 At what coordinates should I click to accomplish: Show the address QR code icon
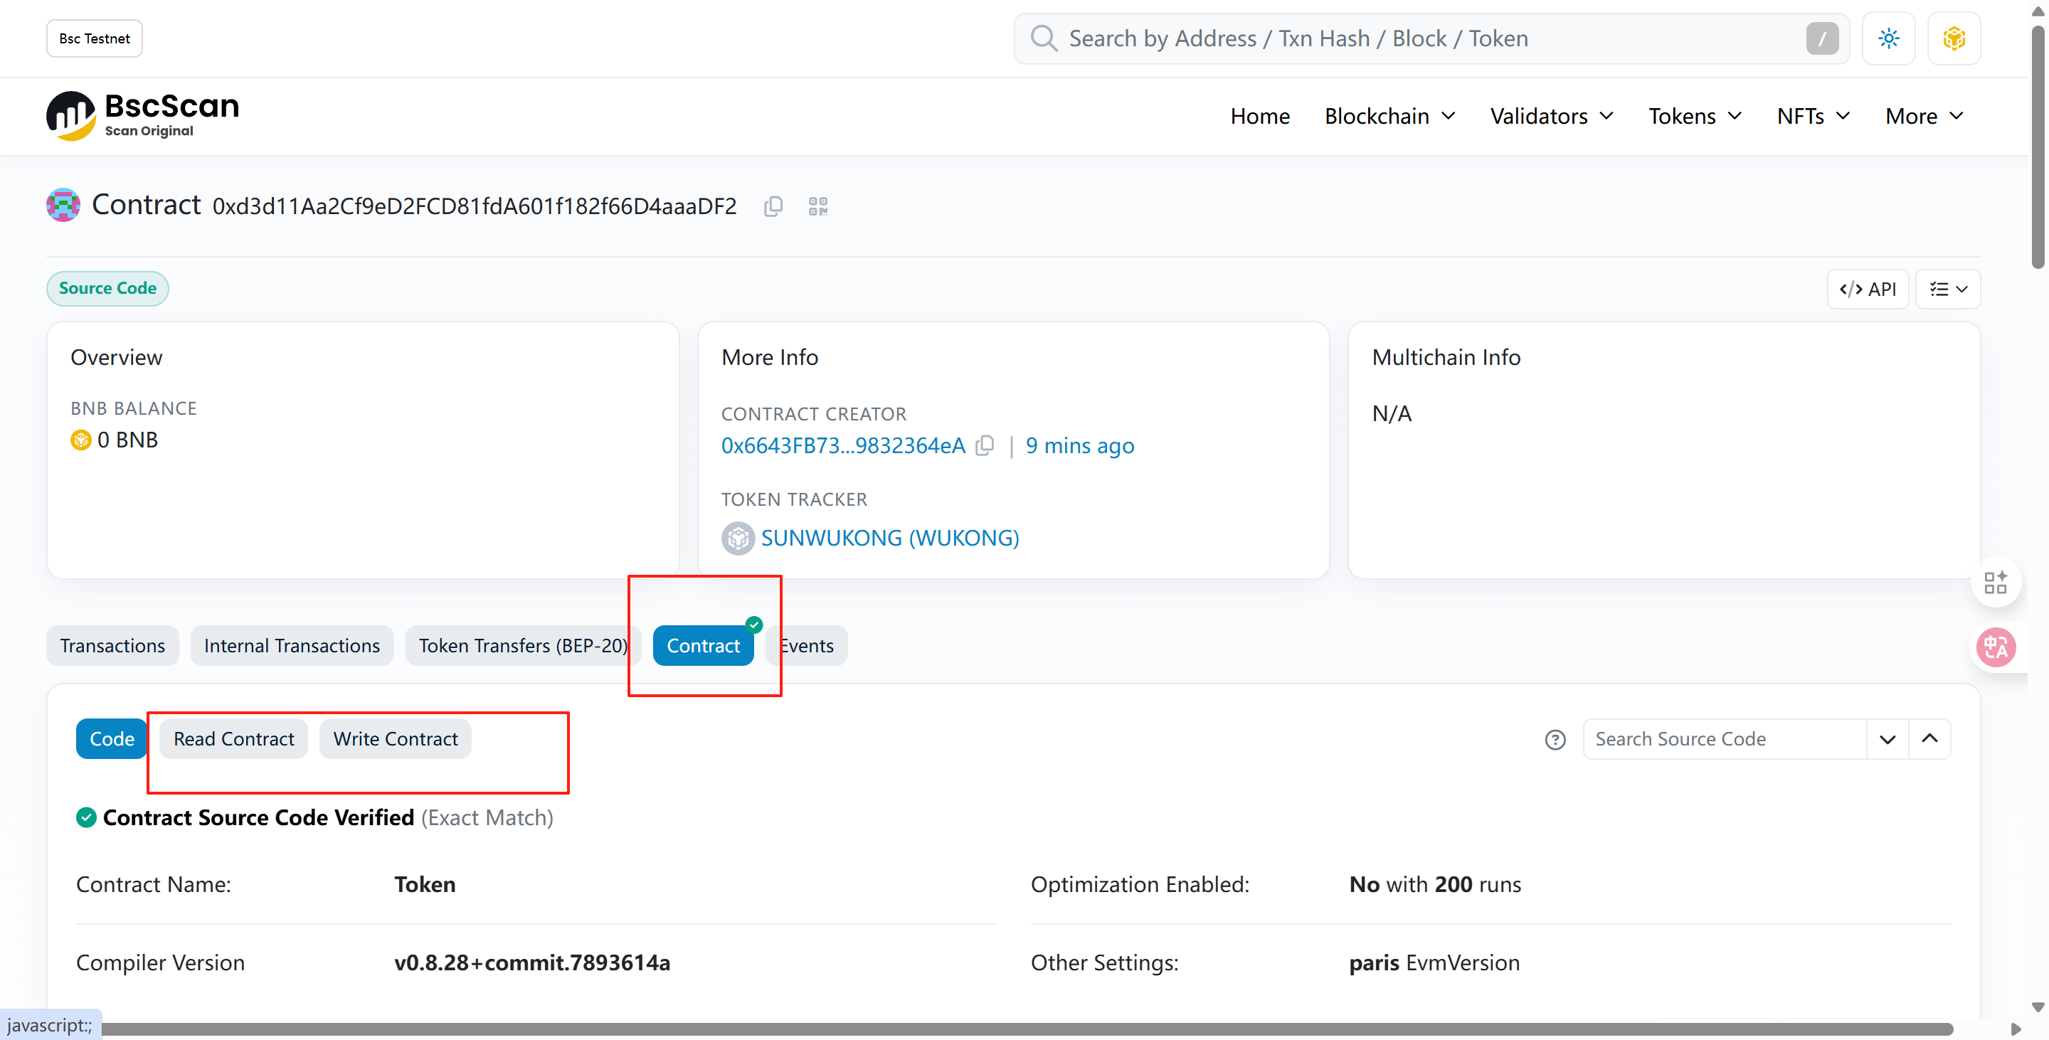817,207
